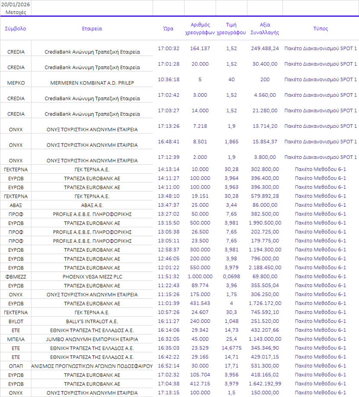The width and height of the screenshot is (359, 397).
Task: Click MERMEREN KOMBINAT A.D. PRILEP company cell
Action: tap(92, 83)
